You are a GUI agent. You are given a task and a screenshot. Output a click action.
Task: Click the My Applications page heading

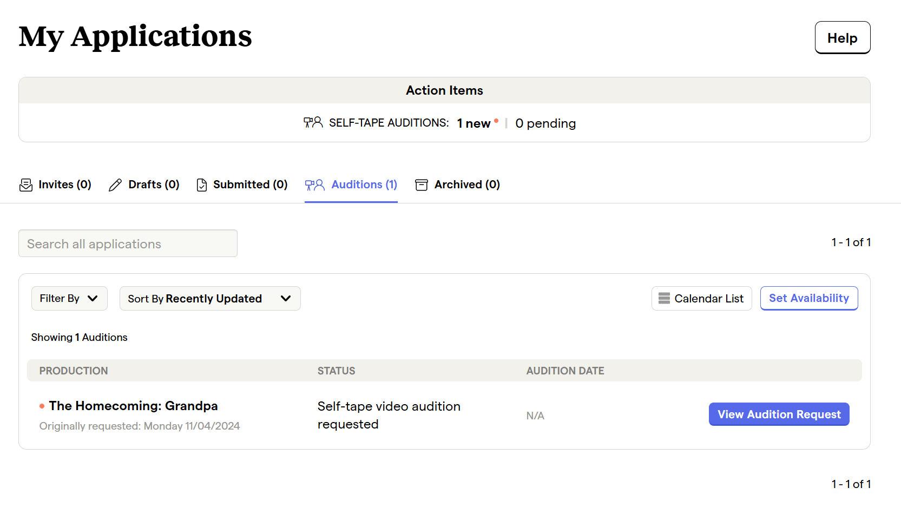pyautogui.click(x=135, y=37)
